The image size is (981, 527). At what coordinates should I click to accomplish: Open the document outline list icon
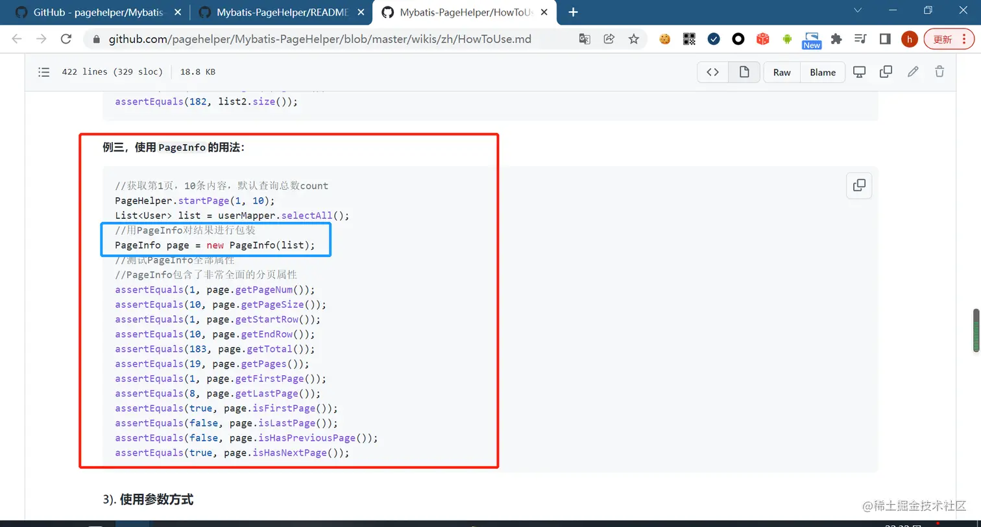(44, 72)
